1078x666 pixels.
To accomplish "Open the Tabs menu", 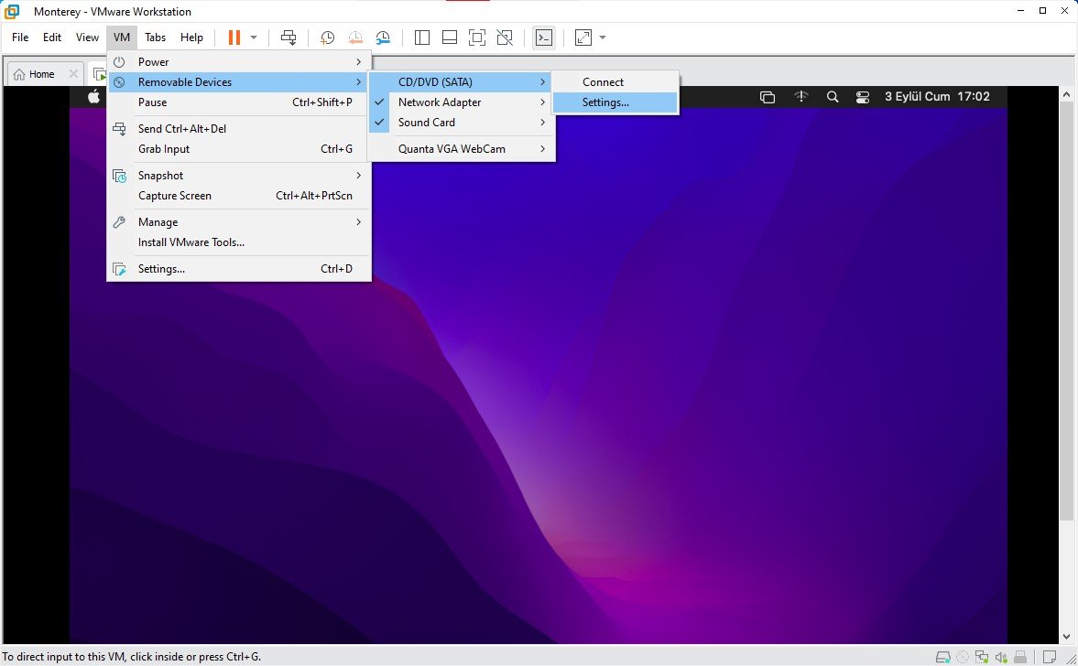I will point(156,38).
